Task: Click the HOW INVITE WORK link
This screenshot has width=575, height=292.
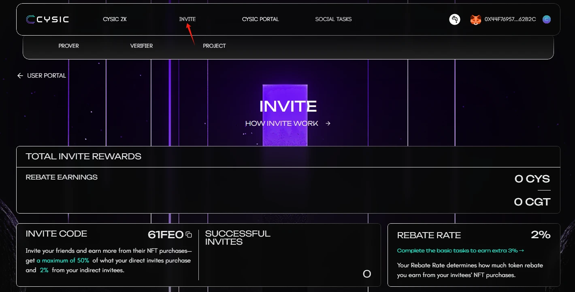Action: (281, 123)
